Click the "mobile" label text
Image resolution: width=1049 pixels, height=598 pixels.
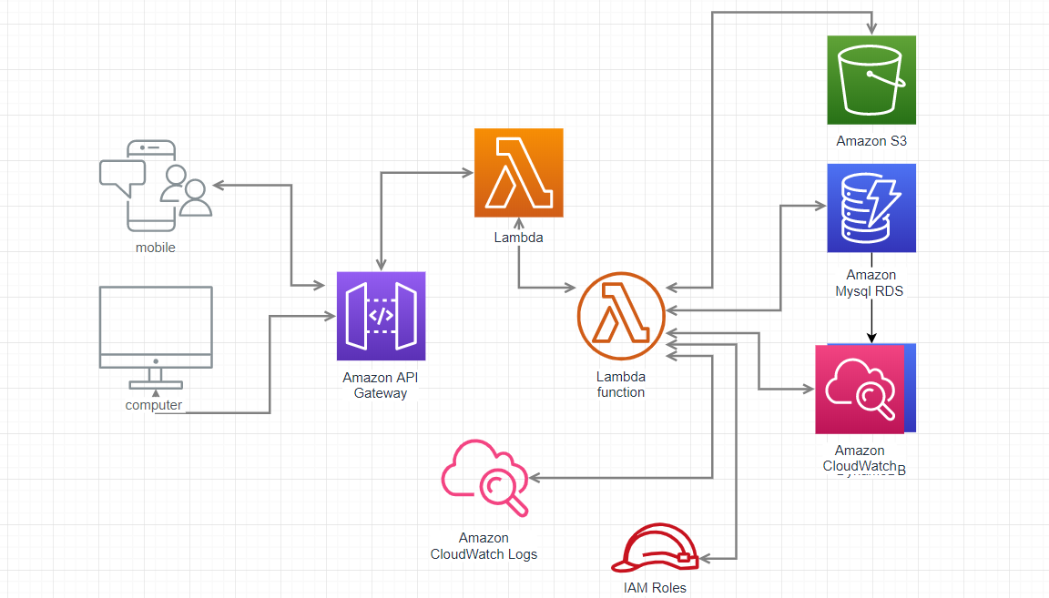coord(155,248)
